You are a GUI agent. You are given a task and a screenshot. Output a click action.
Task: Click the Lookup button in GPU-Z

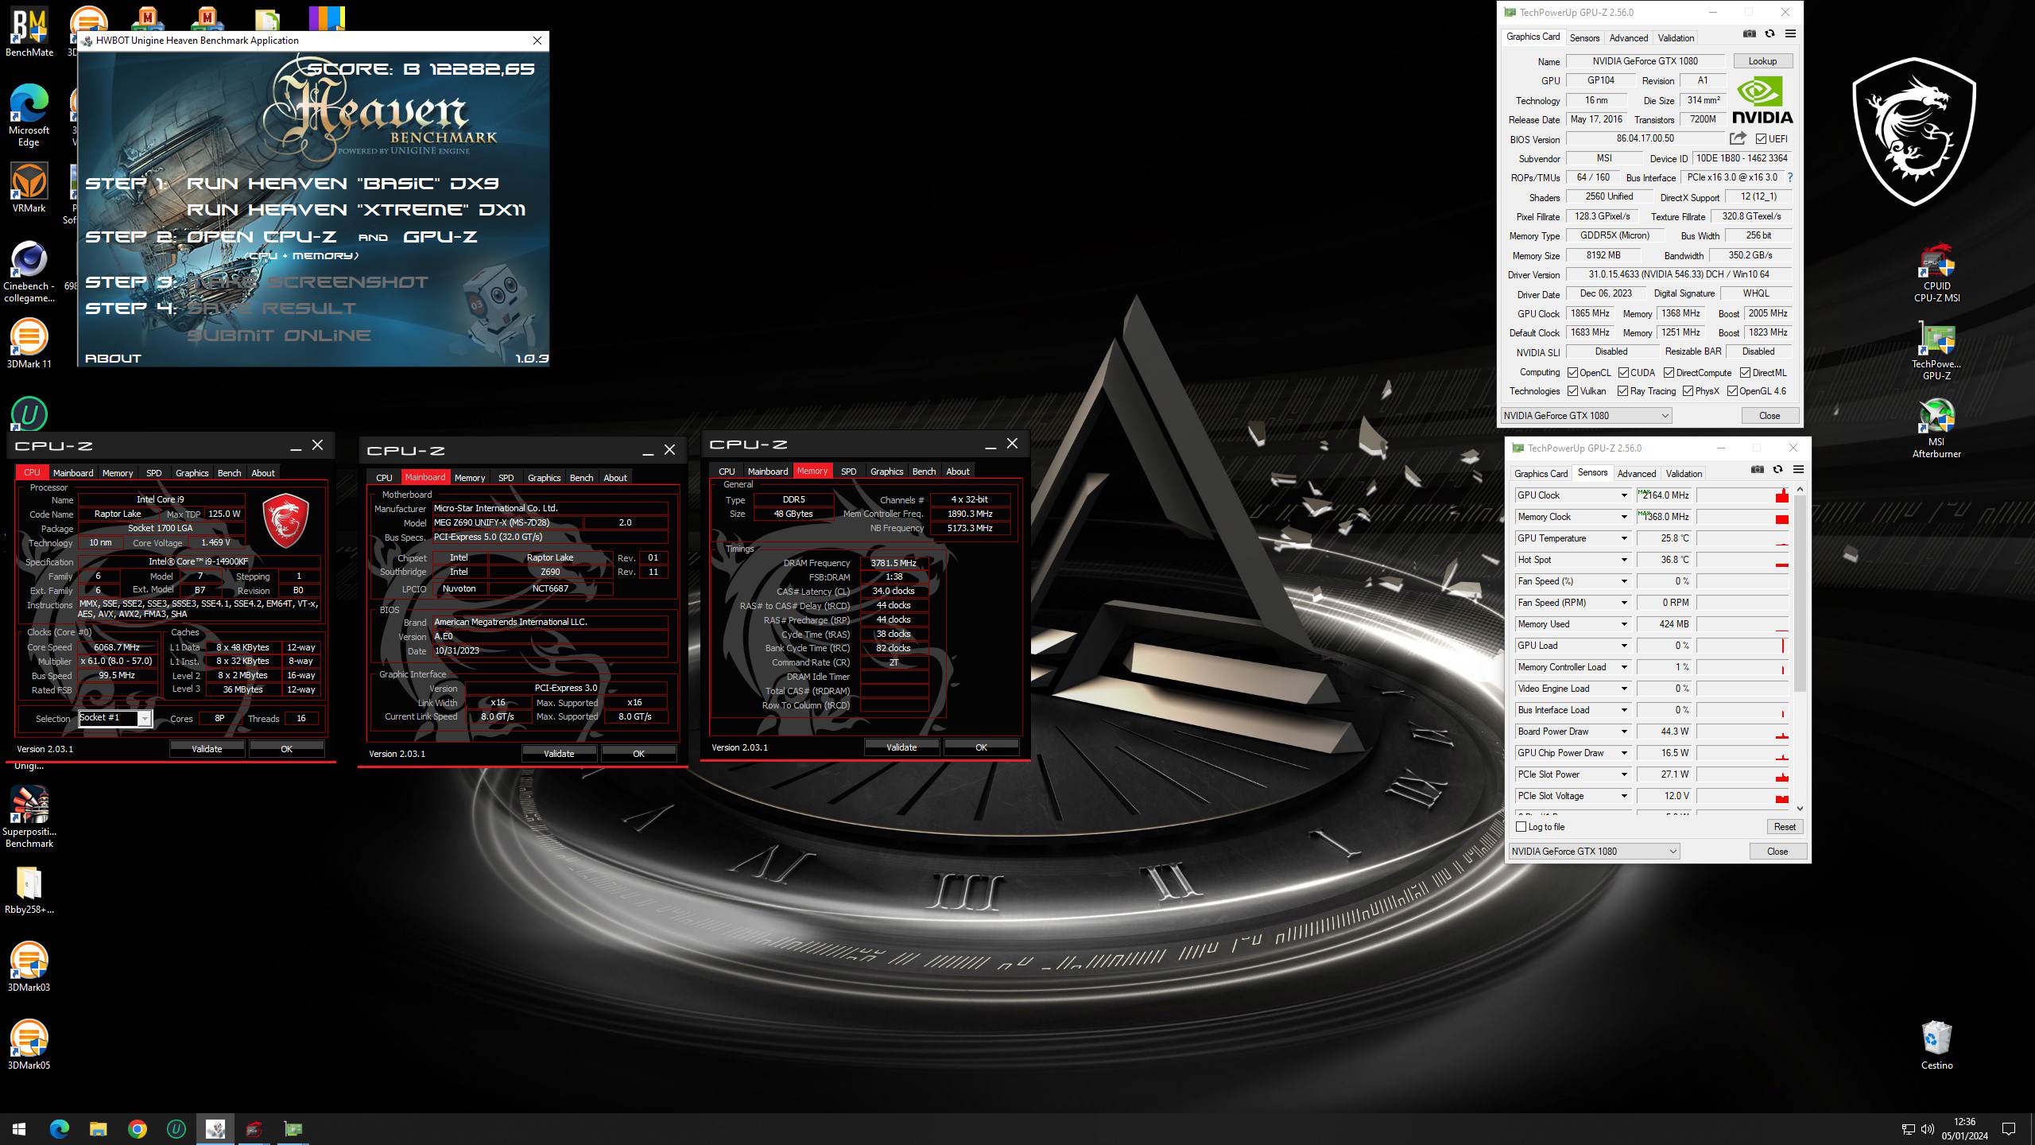[1762, 61]
